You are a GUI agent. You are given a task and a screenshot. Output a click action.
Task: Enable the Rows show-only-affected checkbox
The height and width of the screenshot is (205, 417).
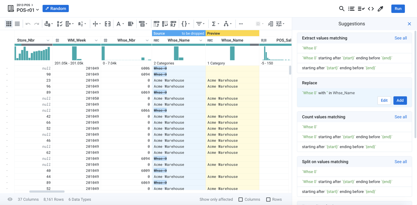point(268,199)
